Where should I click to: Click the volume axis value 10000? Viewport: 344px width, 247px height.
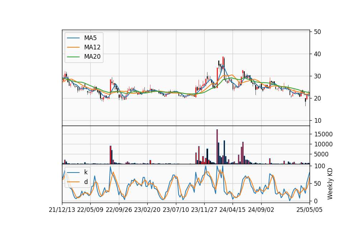(323, 144)
